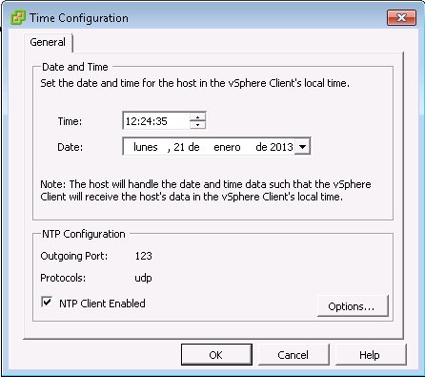Screen dimensions: 425x377
Task: Increase time with the up spinner arrow
Action: tap(198, 117)
